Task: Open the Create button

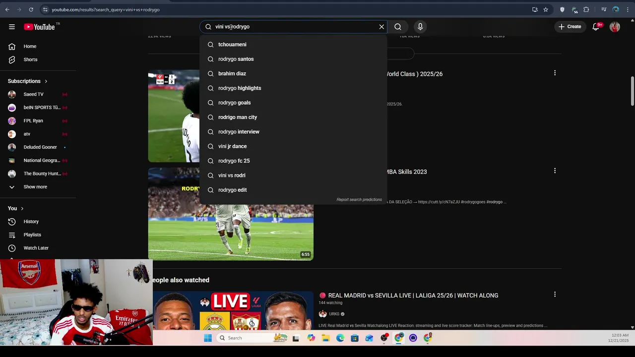Action: coord(570,27)
